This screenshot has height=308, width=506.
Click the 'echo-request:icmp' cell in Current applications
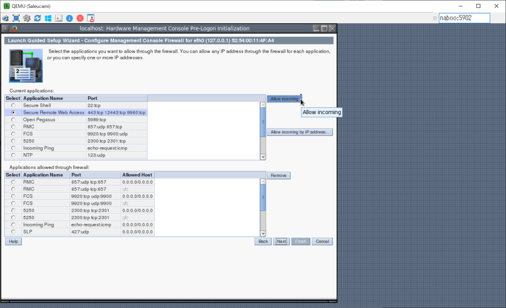click(x=117, y=148)
